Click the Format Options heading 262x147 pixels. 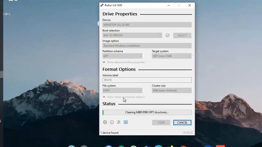[x=119, y=69]
